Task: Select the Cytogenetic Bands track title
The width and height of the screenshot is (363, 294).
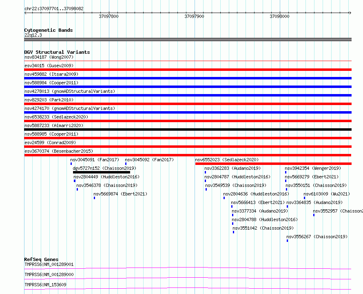Action: pyautogui.click(x=49, y=30)
